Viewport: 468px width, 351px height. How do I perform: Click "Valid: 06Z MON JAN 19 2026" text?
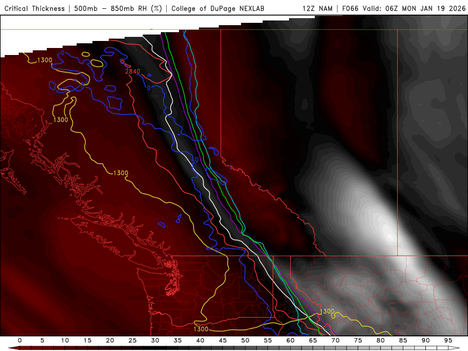click(x=414, y=9)
